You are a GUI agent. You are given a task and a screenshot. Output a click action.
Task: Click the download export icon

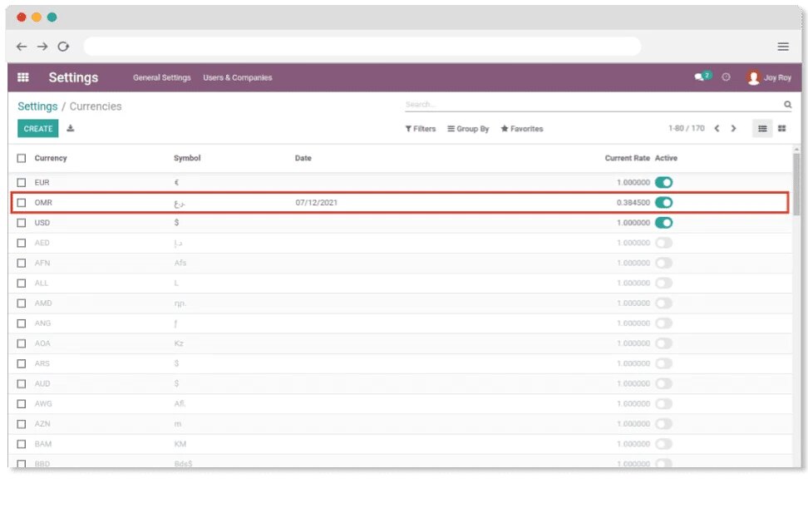pos(71,129)
